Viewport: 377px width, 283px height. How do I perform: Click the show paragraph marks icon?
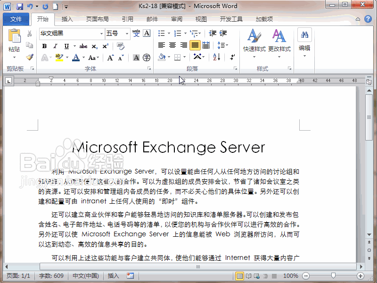point(232,57)
